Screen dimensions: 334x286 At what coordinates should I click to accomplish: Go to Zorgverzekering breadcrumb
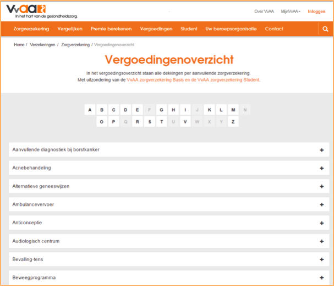click(75, 45)
